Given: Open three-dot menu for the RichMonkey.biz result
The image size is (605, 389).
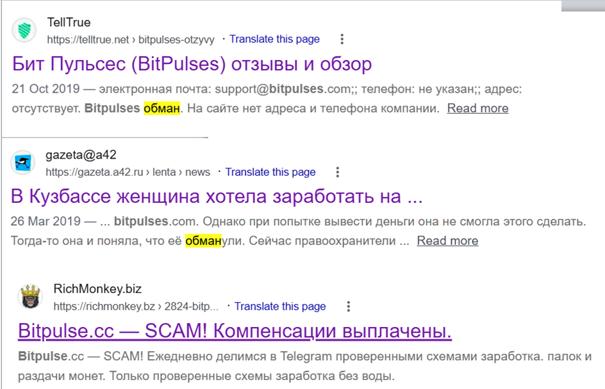Looking at the screenshot, I should pos(349,306).
